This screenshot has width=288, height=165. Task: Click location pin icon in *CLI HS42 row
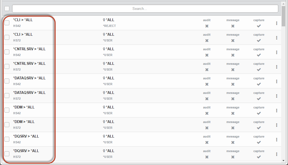pyautogui.click(x=104, y=20)
